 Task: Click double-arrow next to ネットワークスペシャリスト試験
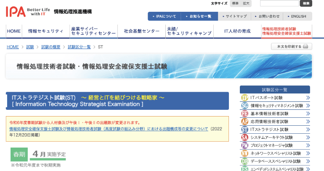pos(308,153)
